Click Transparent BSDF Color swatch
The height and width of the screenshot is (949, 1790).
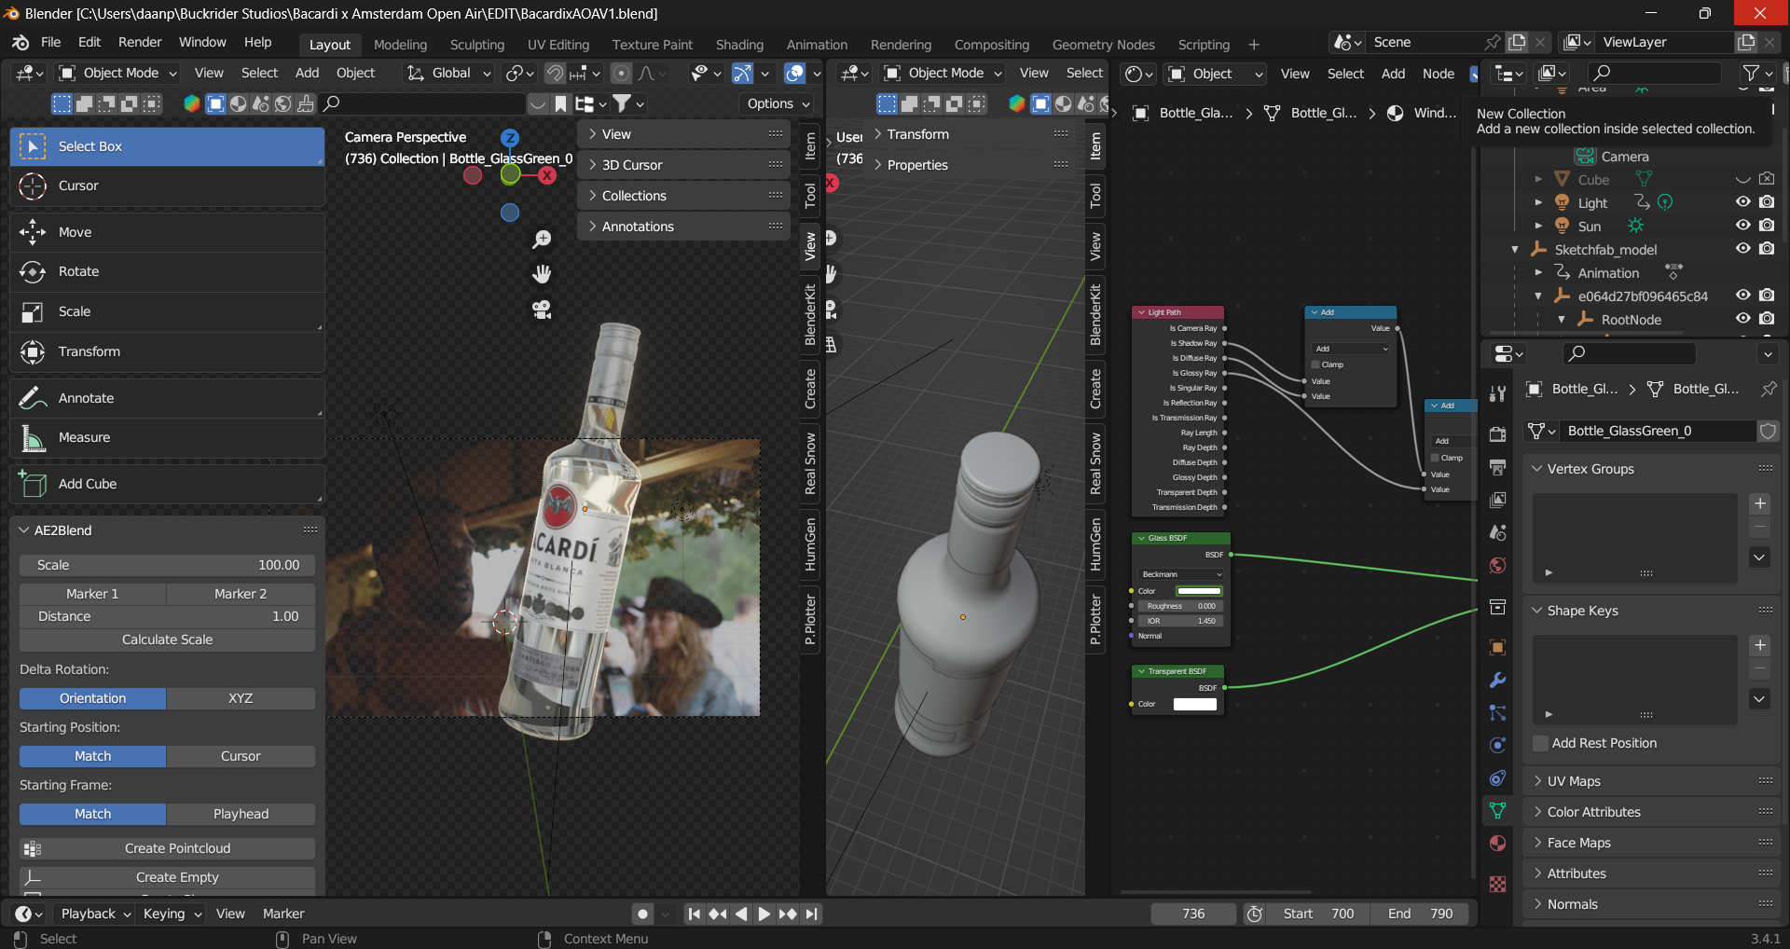(x=1195, y=704)
